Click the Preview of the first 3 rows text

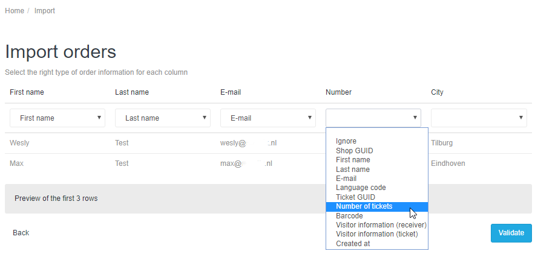tap(56, 198)
